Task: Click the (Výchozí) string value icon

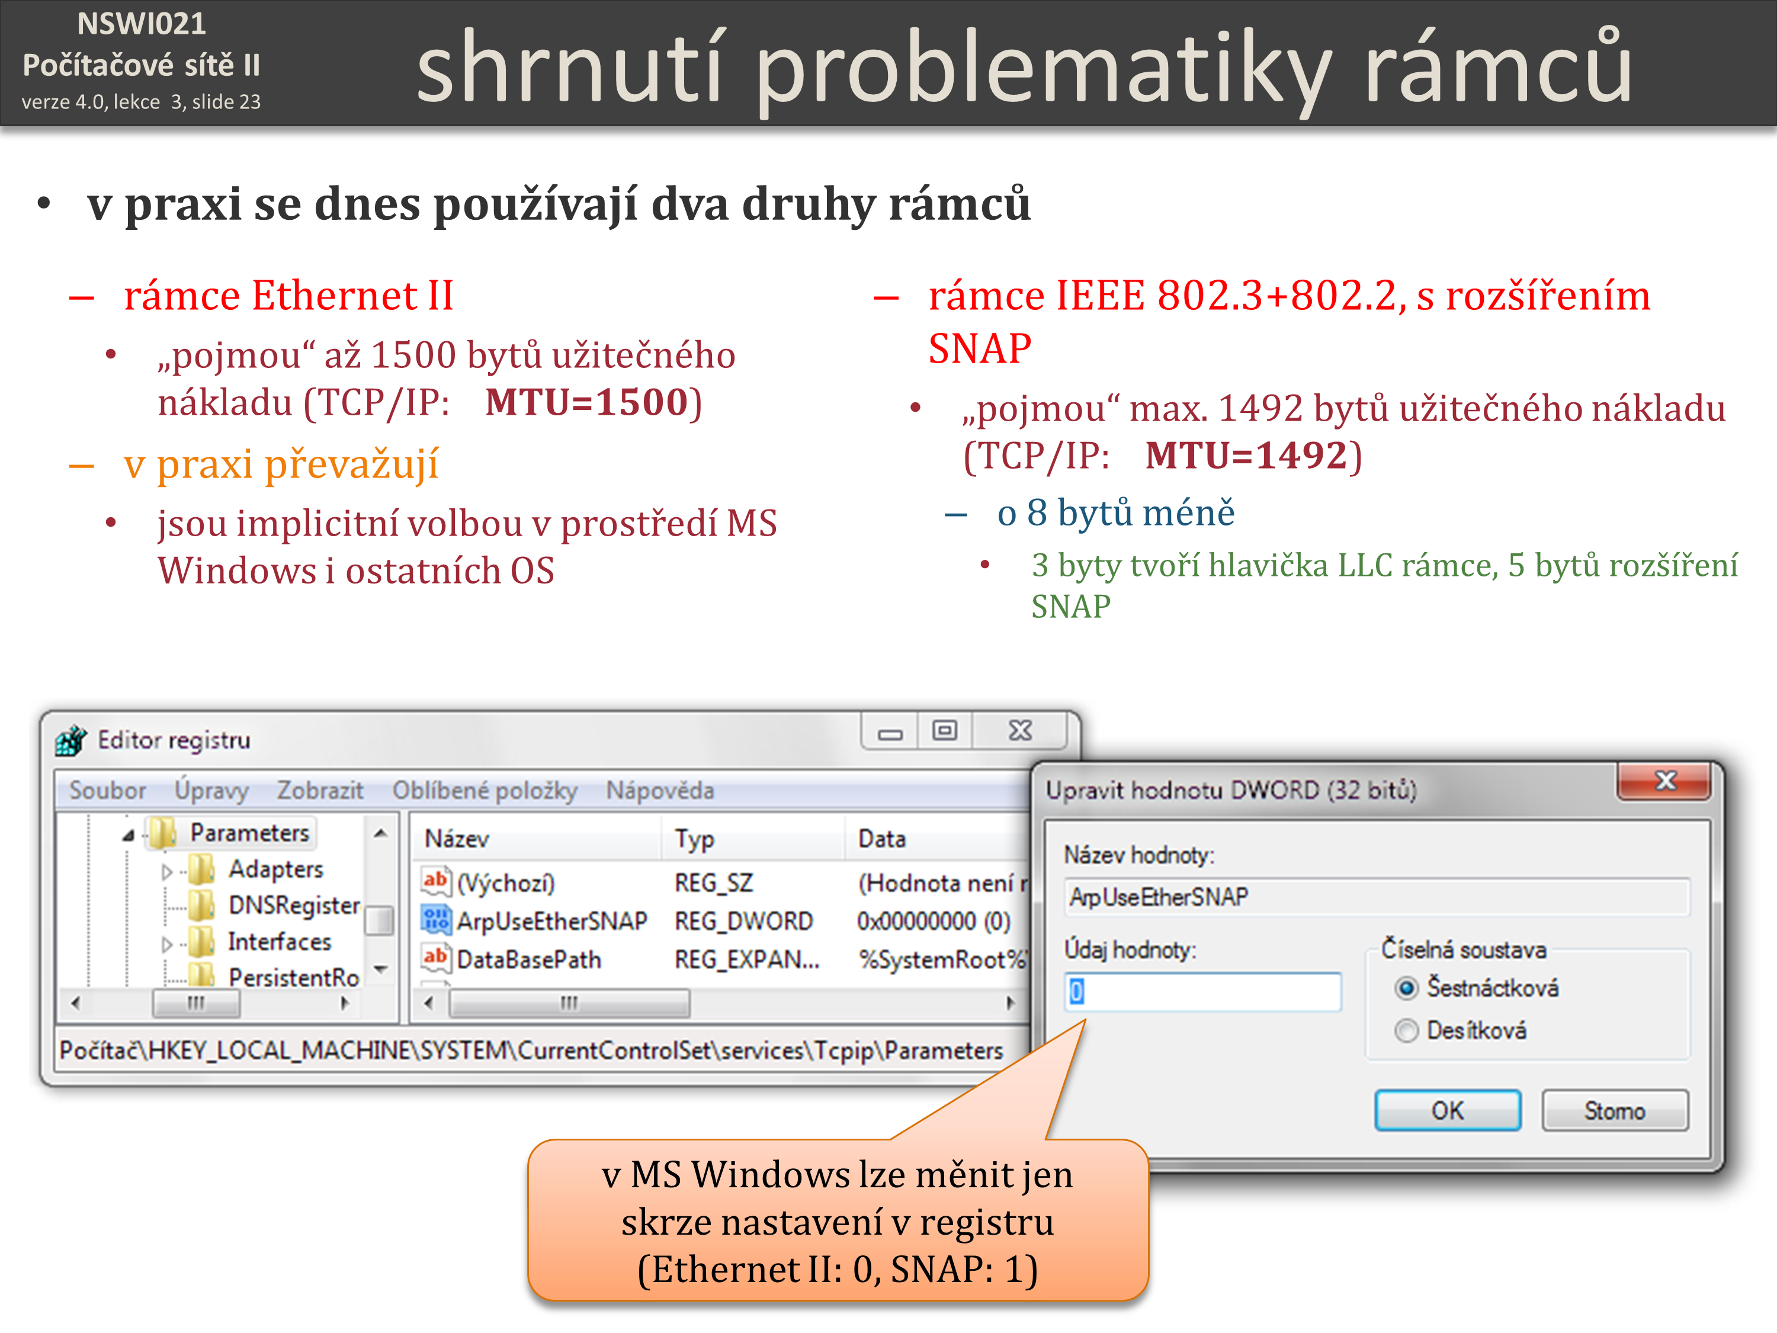Action: (x=435, y=882)
